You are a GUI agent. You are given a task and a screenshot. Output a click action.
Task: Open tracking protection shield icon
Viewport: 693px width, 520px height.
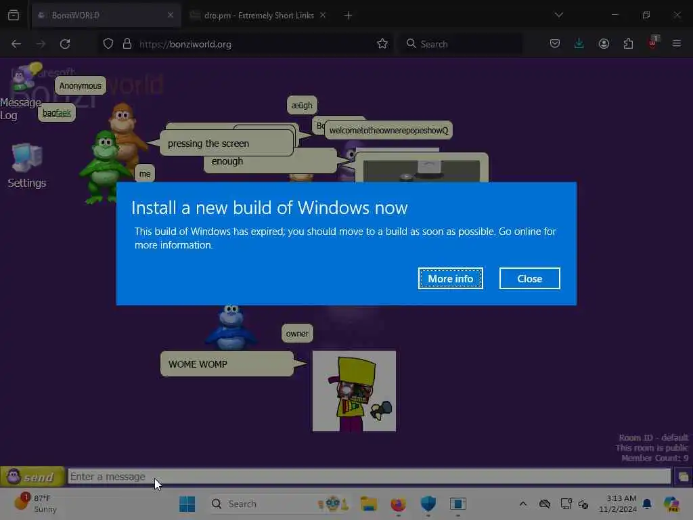(108, 44)
